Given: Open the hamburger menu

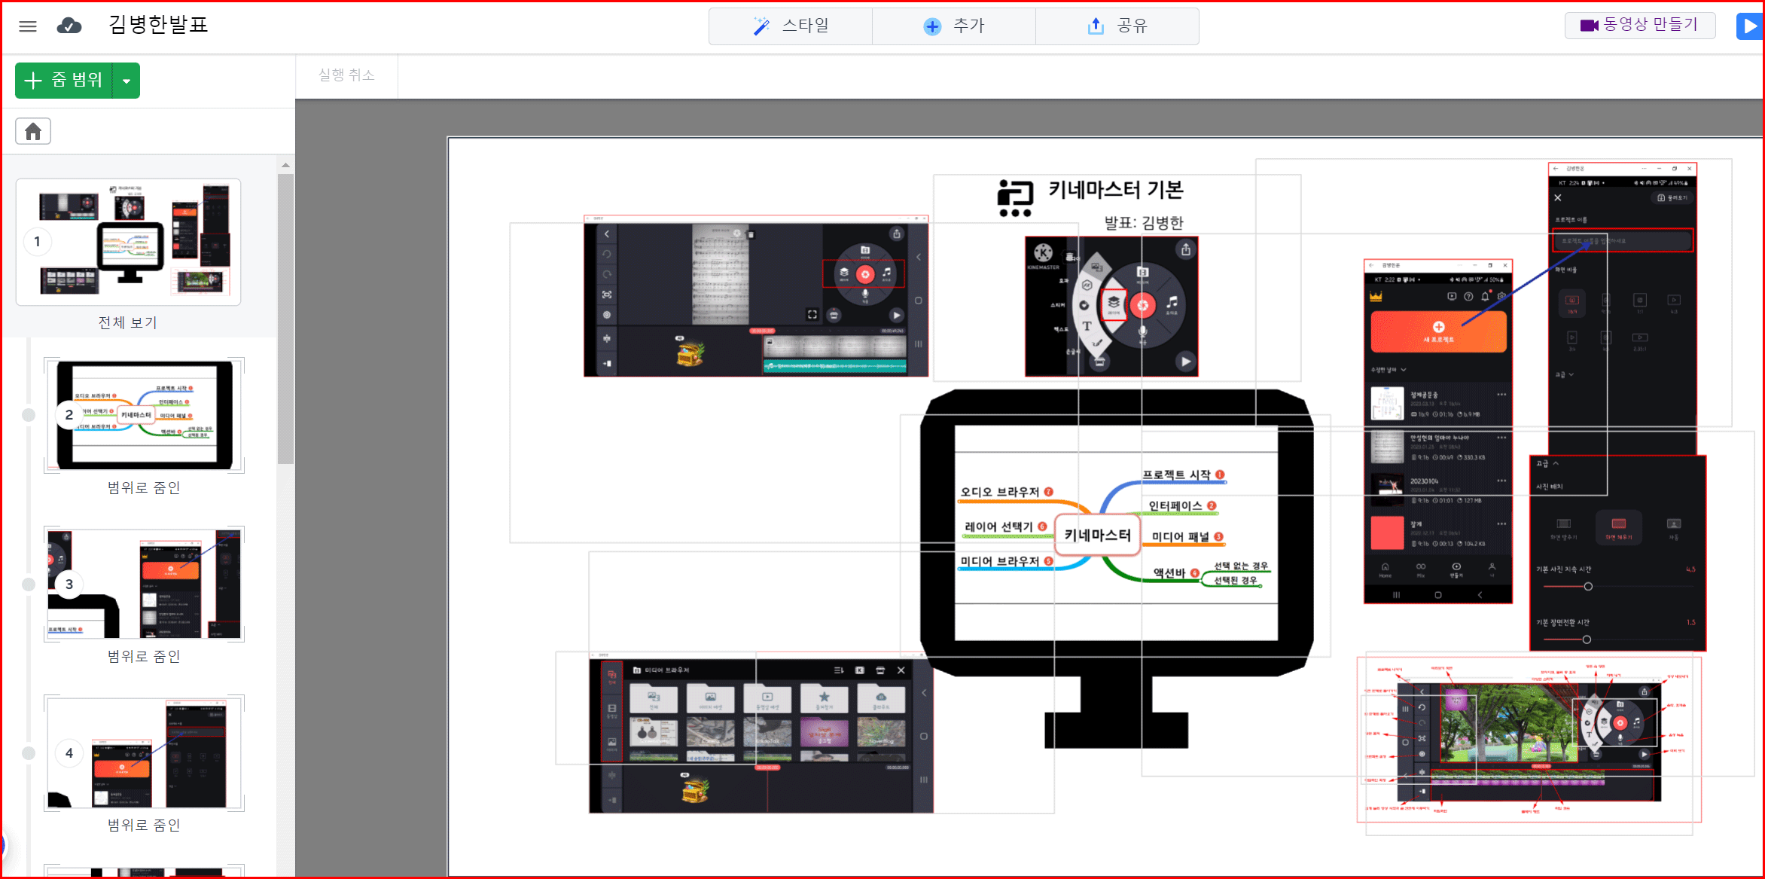Looking at the screenshot, I should click(x=28, y=26).
